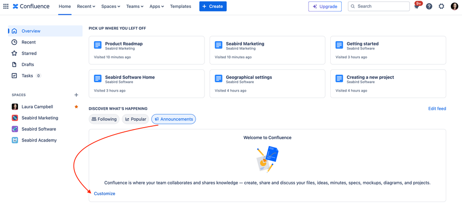Click the Seabird Software space icon

click(15, 129)
